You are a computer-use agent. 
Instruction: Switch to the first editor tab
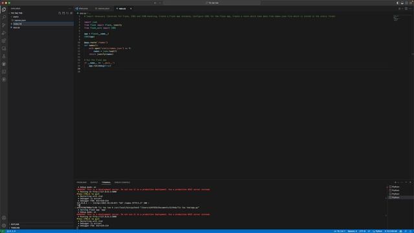[83, 8]
